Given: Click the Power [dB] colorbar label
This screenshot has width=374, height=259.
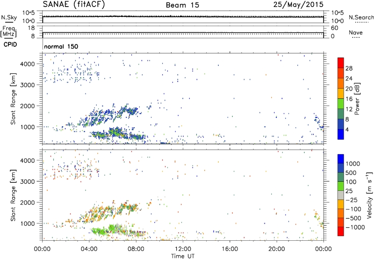Looking at the screenshot, I should (357, 99).
